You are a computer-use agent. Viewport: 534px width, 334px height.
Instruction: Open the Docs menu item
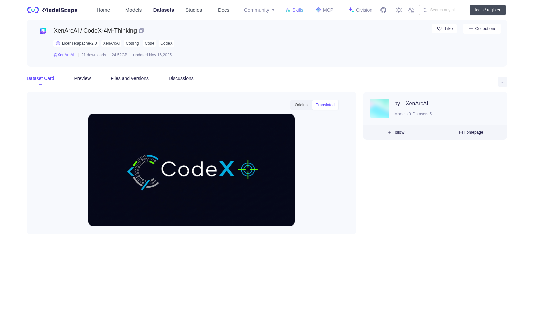click(x=224, y=10)
